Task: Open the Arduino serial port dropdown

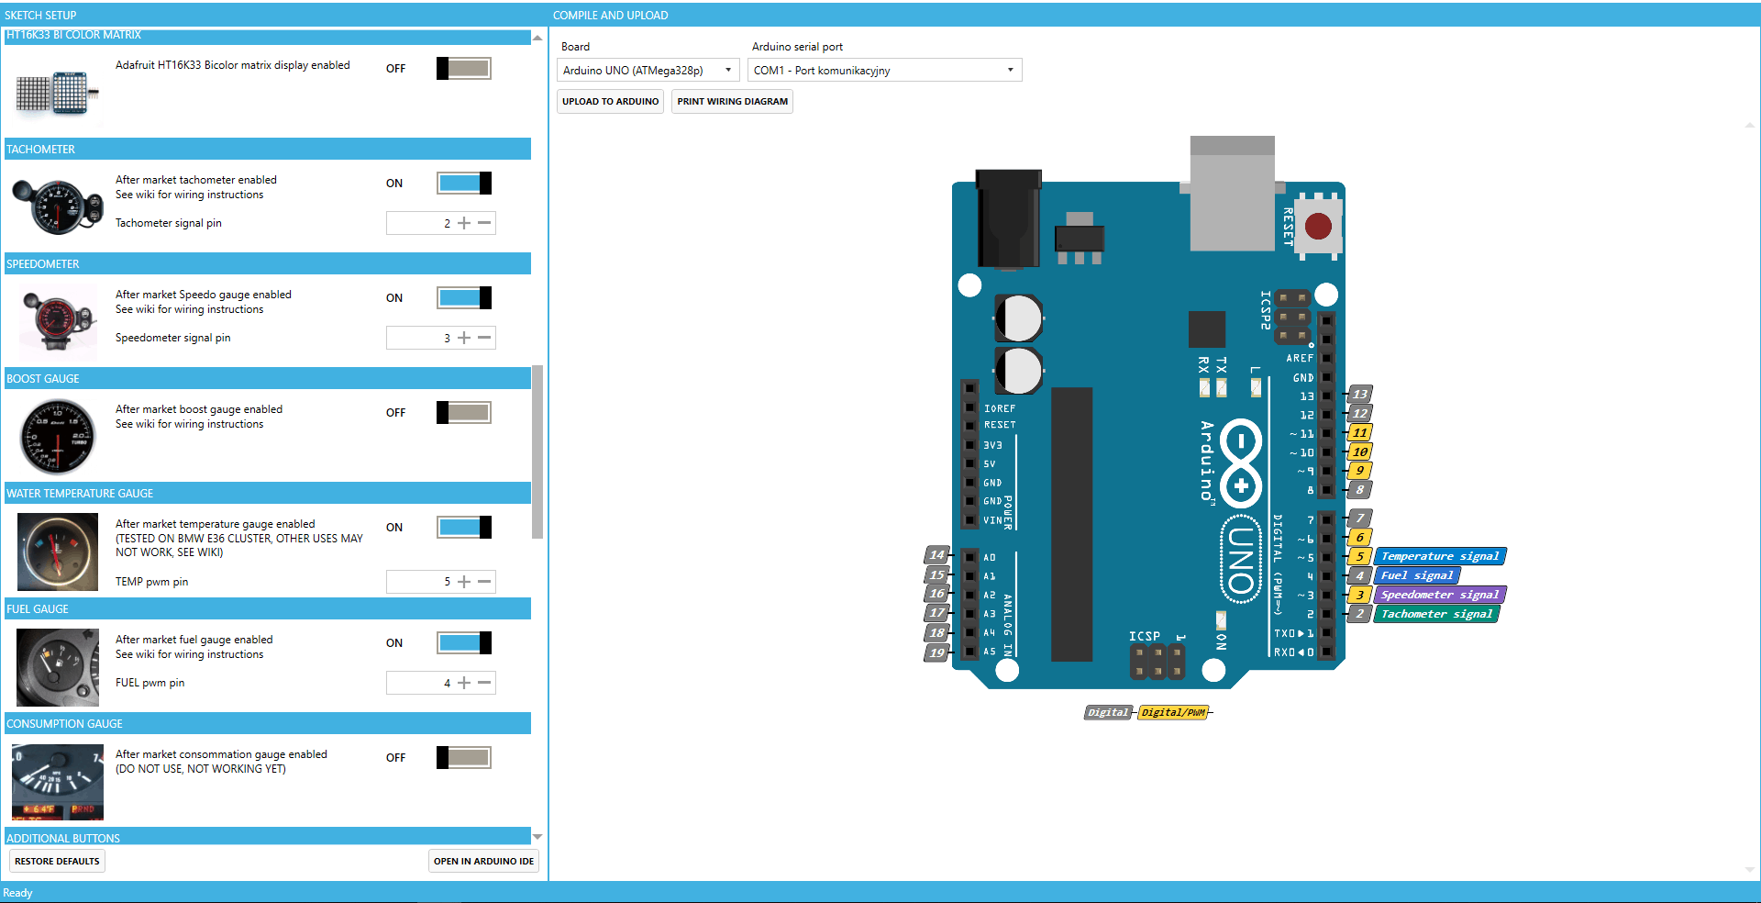Action: (884, 70)
